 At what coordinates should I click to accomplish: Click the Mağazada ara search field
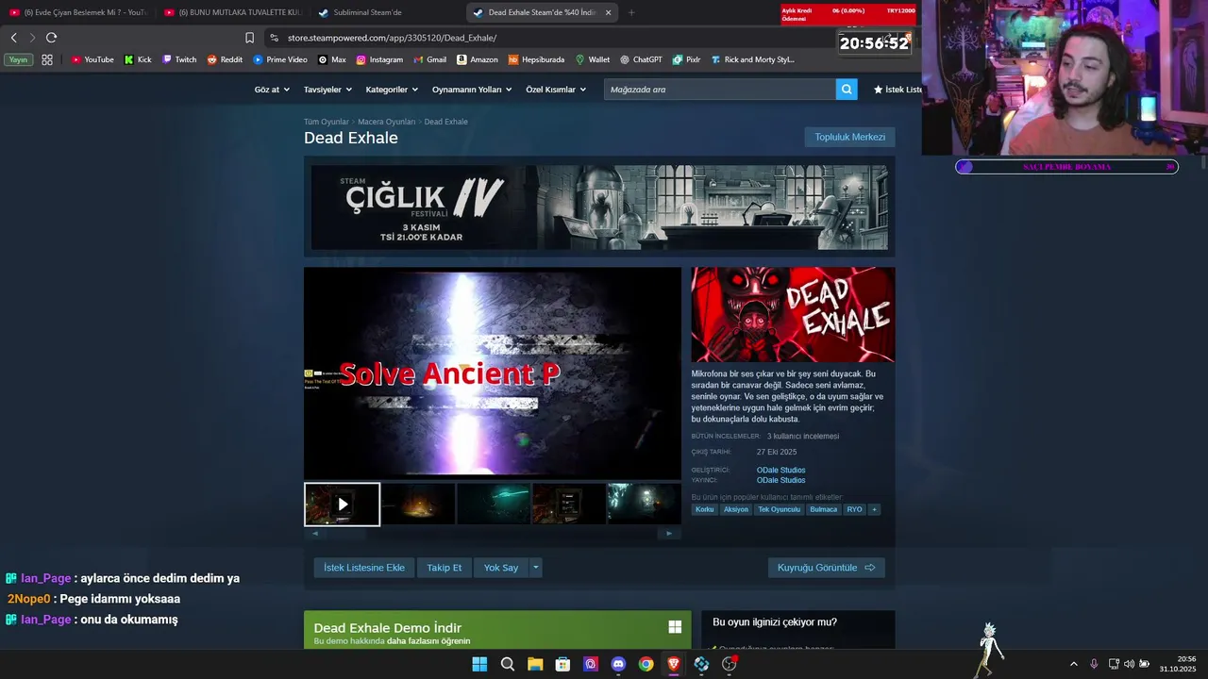point(720,90)
